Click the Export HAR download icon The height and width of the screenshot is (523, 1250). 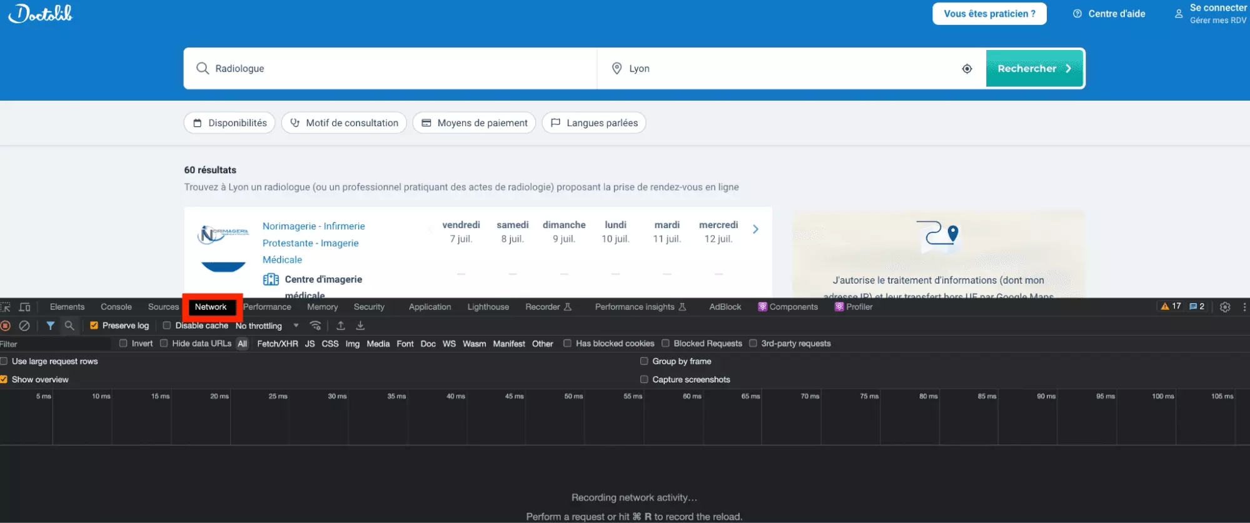360,326
